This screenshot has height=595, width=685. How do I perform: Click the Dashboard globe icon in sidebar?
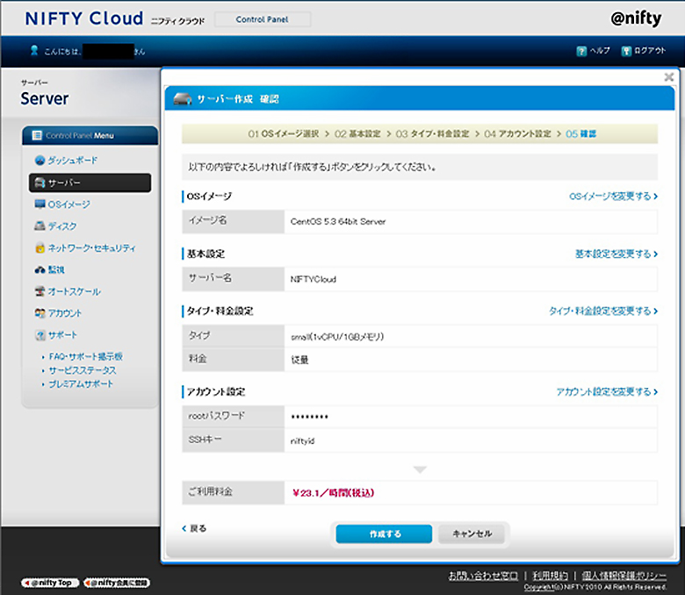click(x=40, y=161)
